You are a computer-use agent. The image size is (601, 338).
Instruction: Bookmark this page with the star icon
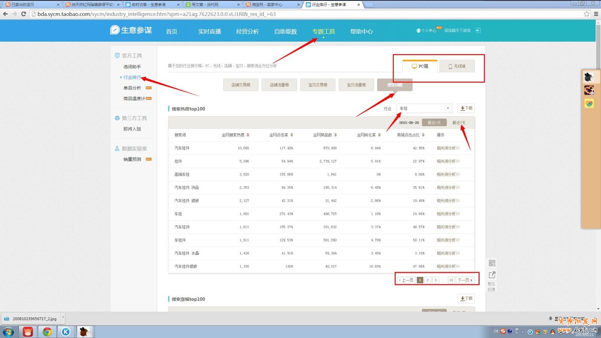[586, 14]
